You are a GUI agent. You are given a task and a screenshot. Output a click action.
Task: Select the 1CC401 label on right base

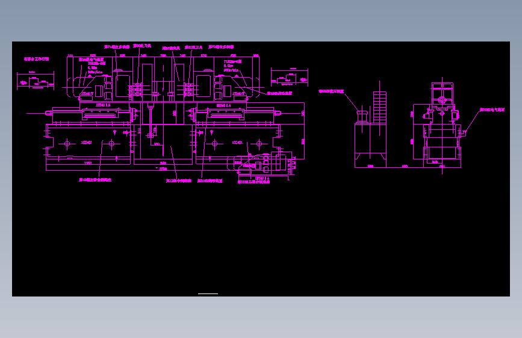click(237, 143)
